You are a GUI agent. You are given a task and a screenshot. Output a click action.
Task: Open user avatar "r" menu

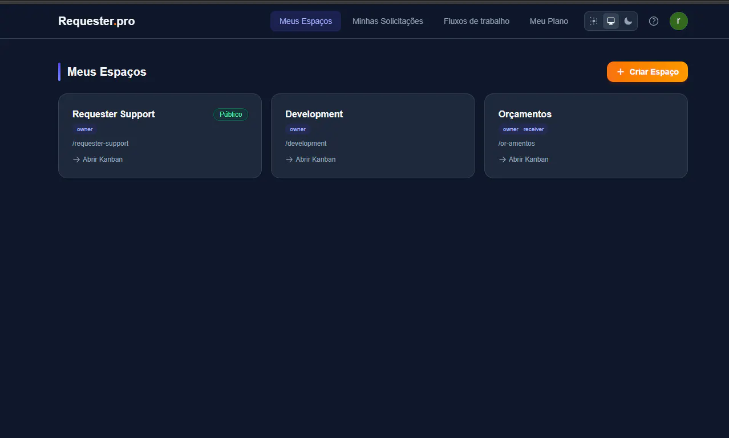[x=679, y=21]
